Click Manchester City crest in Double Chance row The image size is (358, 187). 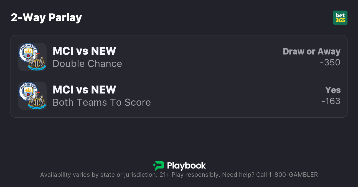coord(28,51)
